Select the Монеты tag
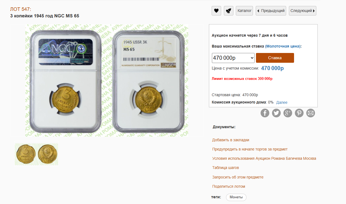The width and height of the screenshot is (346, 204). pyautogui.click(x=236, y=197)
